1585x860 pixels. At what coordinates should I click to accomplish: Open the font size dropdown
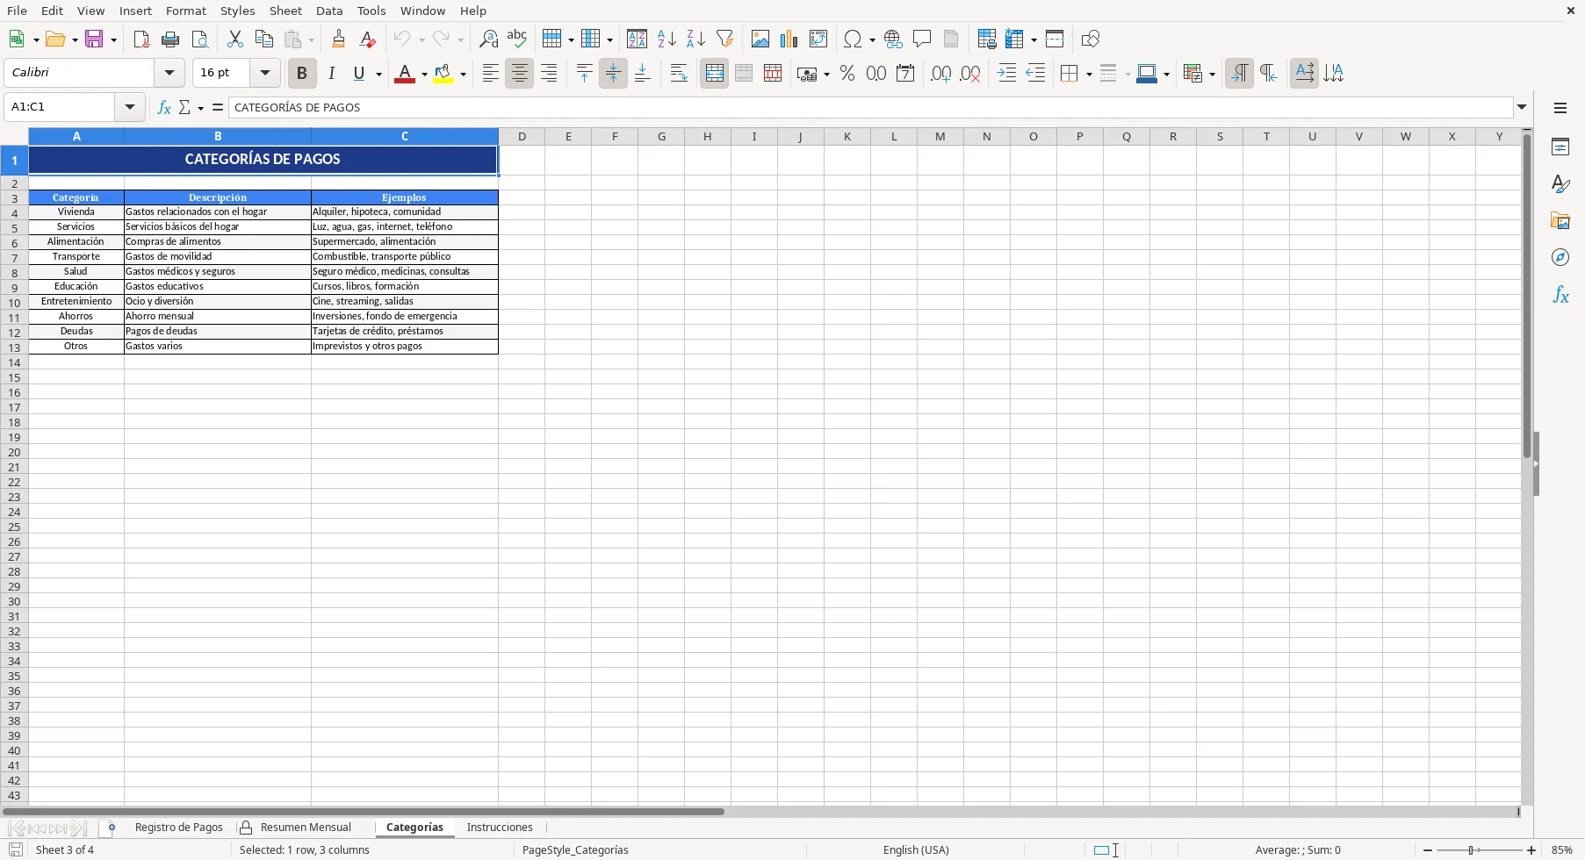(x=264, y=73)
